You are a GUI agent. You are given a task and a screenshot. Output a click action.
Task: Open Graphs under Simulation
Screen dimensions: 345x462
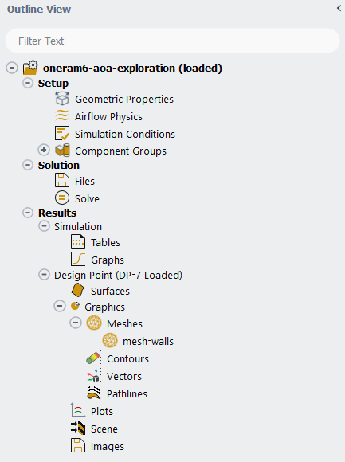(108, 260)
